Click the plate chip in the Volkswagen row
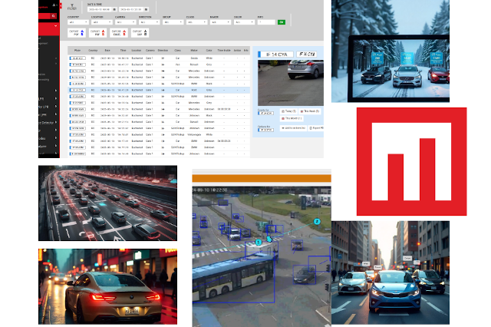491x327 pixels. click(77, 134)
